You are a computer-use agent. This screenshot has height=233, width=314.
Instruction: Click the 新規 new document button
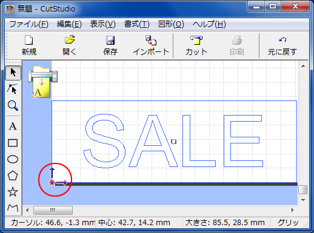[x=29, y=45]
